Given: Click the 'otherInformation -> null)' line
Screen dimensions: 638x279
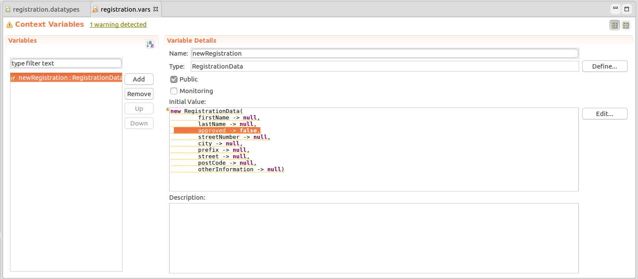Looking at the screenshot, I should point(241,169).
